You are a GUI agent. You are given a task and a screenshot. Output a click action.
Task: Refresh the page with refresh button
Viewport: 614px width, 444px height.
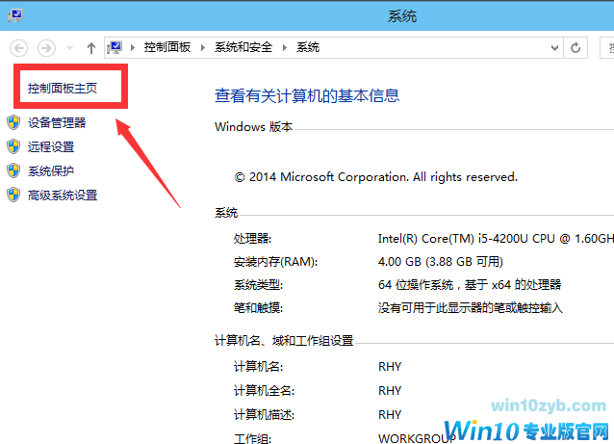[576, 48]
